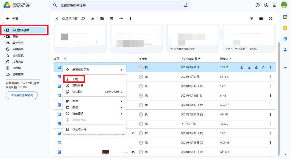291x159 pixels.
Task: Open toolbar more actions three dots
Action: click(x=130, y=18)
